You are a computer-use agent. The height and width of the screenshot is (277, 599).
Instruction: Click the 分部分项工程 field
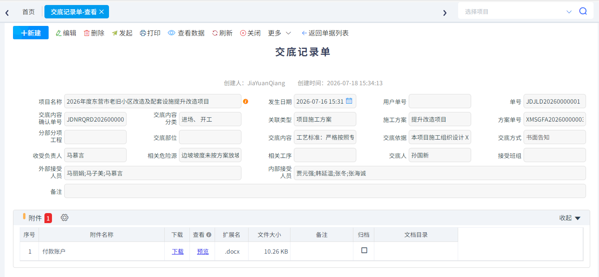pyautogui.click(x=95, y=137)
